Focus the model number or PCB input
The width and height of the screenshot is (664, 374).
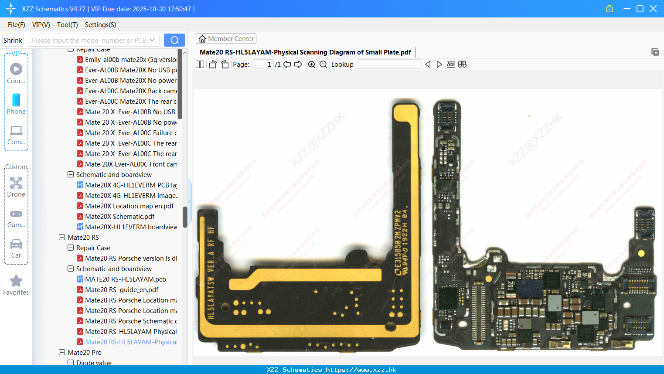point(89,40)
